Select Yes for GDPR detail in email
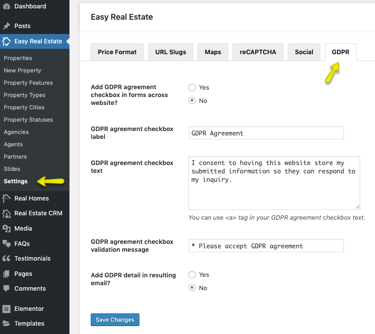The width and height of the screenshot is (375, 334). [192, 275]
